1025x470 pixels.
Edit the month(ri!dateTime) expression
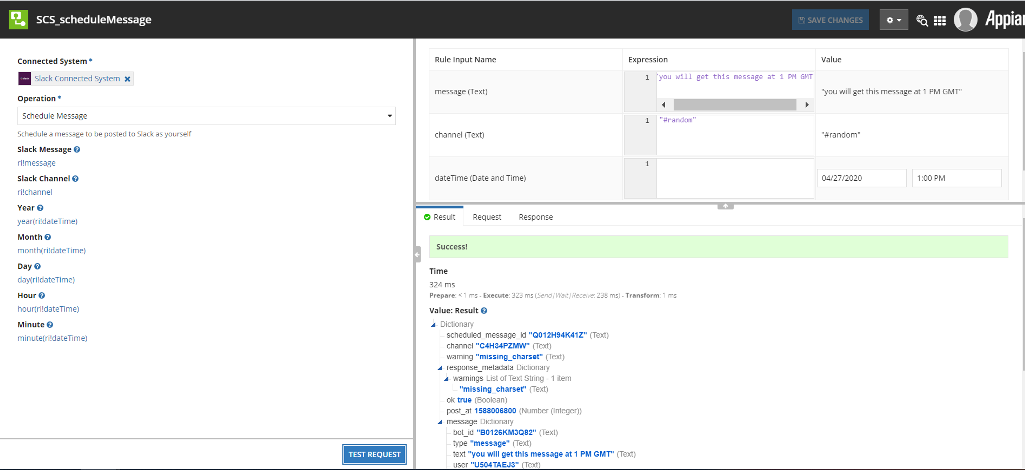click(52, 250)
